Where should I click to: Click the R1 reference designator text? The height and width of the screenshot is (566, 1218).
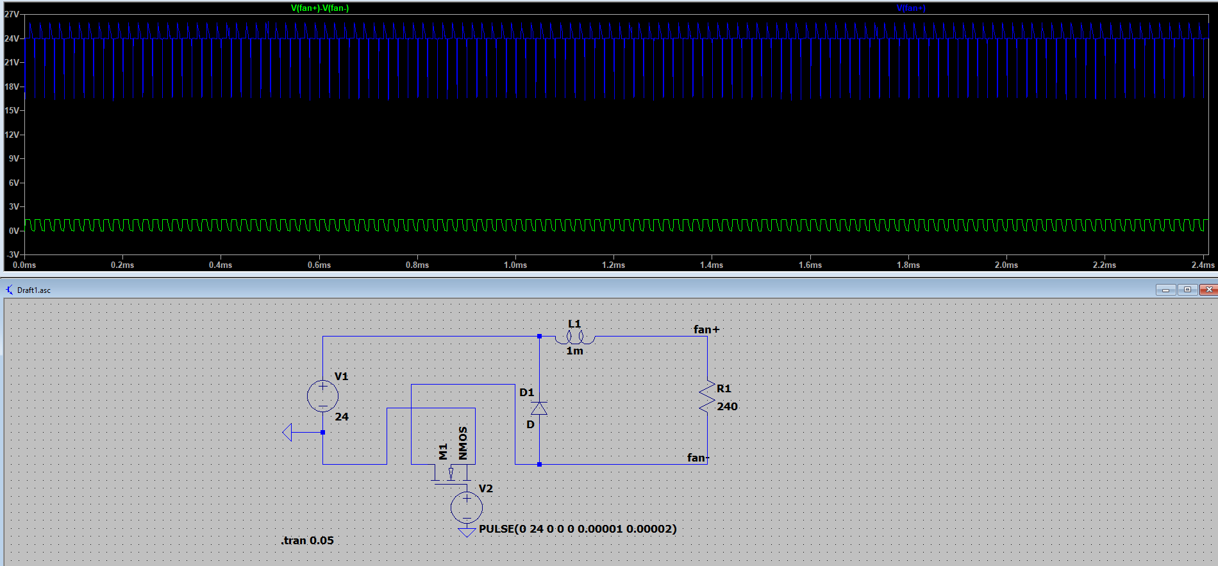point(724,388)
